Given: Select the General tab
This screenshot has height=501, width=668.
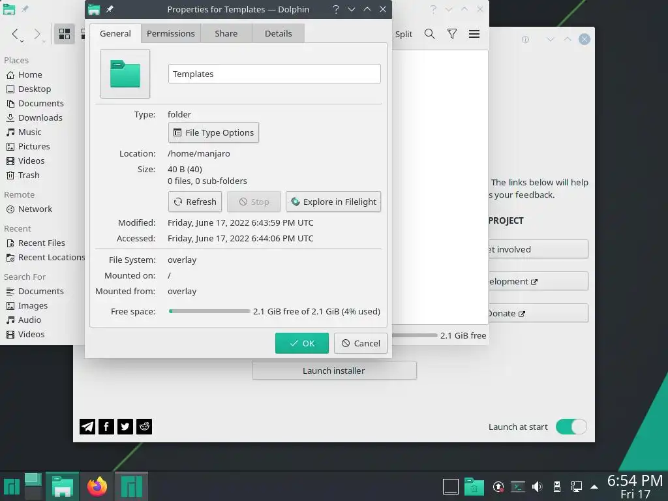Looking at the screenshot, I should tap(115, 33).
